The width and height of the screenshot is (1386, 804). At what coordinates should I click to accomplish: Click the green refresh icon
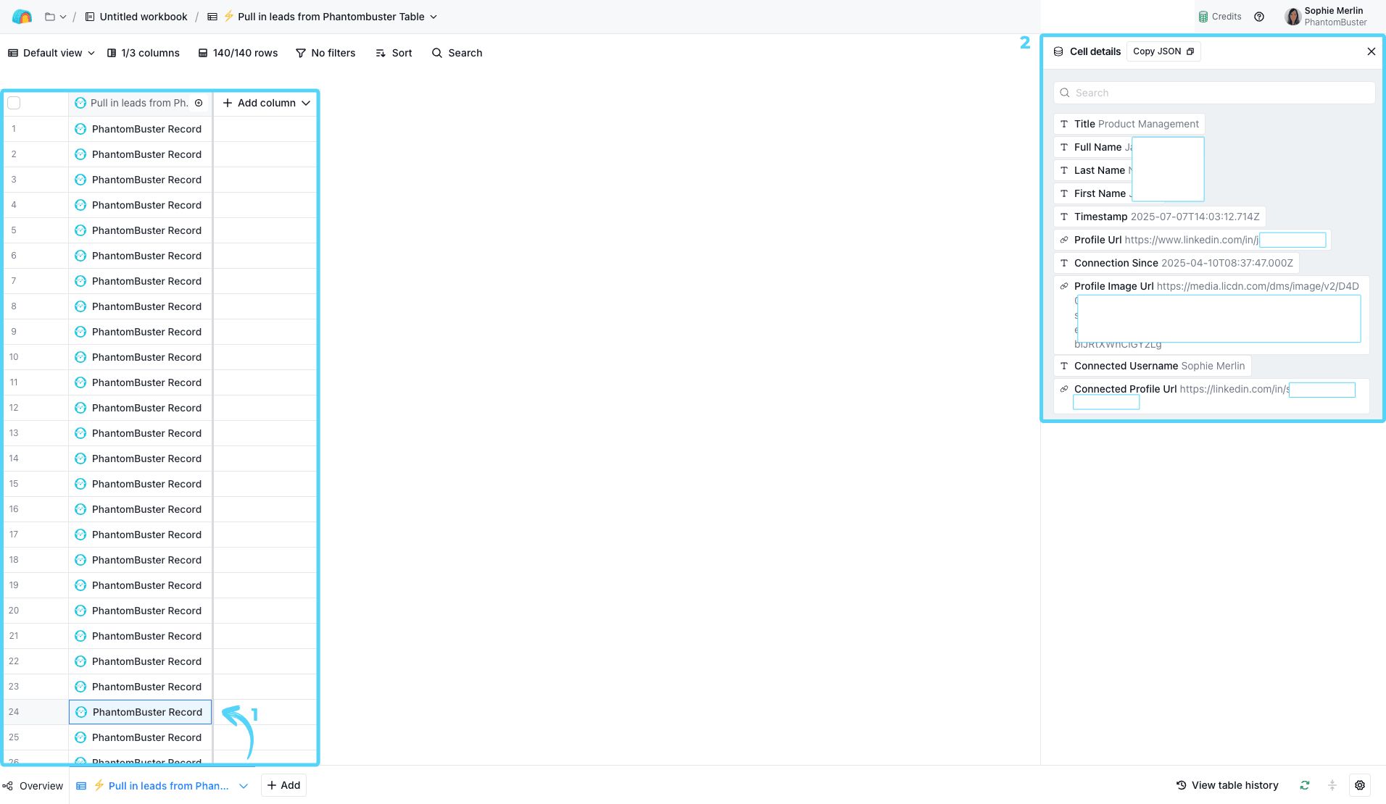click(1305, 785)
